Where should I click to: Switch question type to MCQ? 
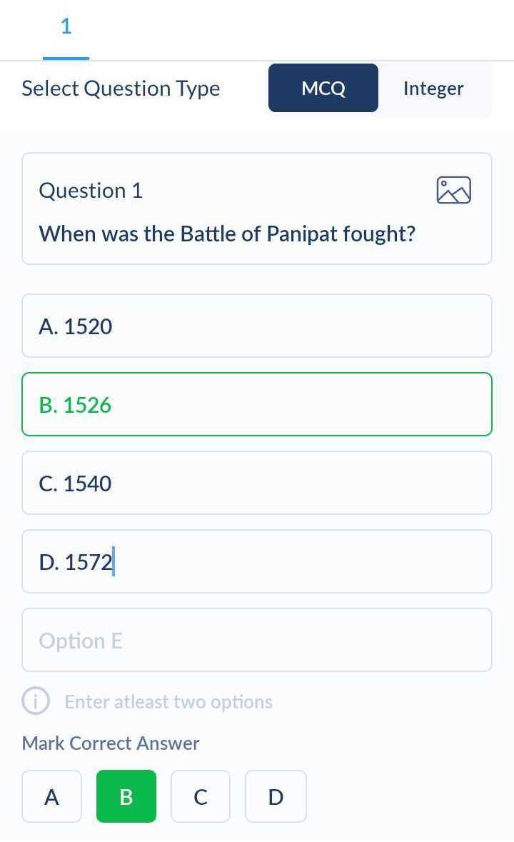tap(323, 89)
